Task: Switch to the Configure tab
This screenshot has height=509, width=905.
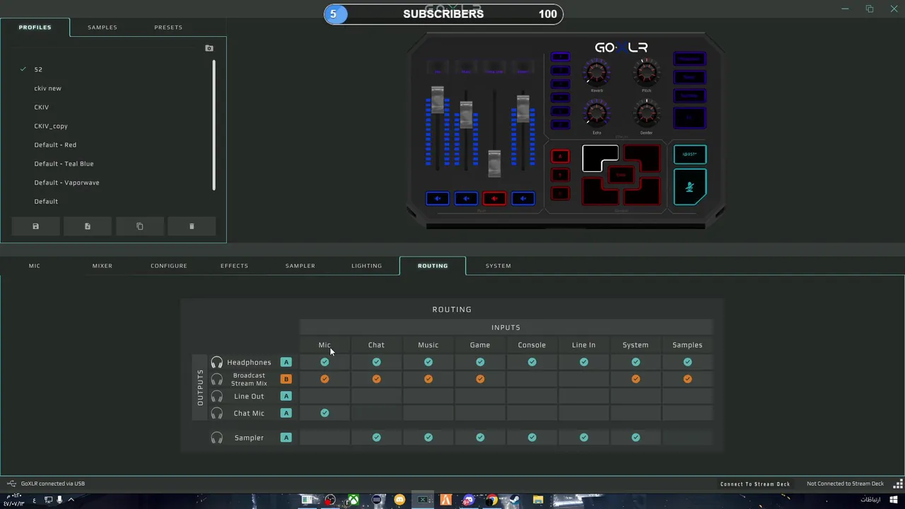Action: point(169,266)
